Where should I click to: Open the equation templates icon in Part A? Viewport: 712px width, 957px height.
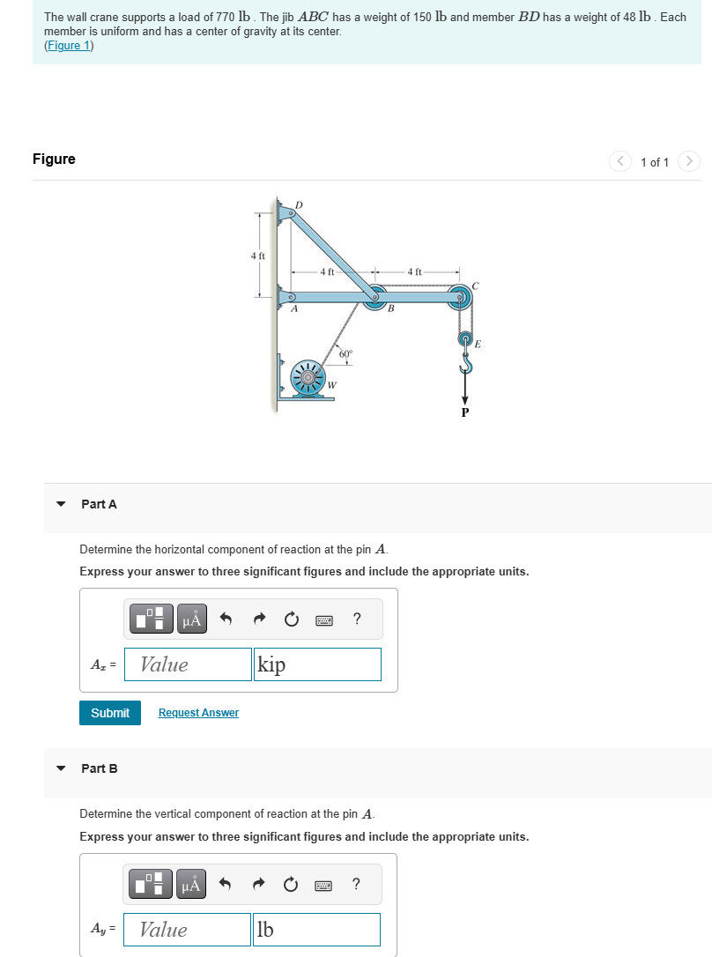(150, 619)
